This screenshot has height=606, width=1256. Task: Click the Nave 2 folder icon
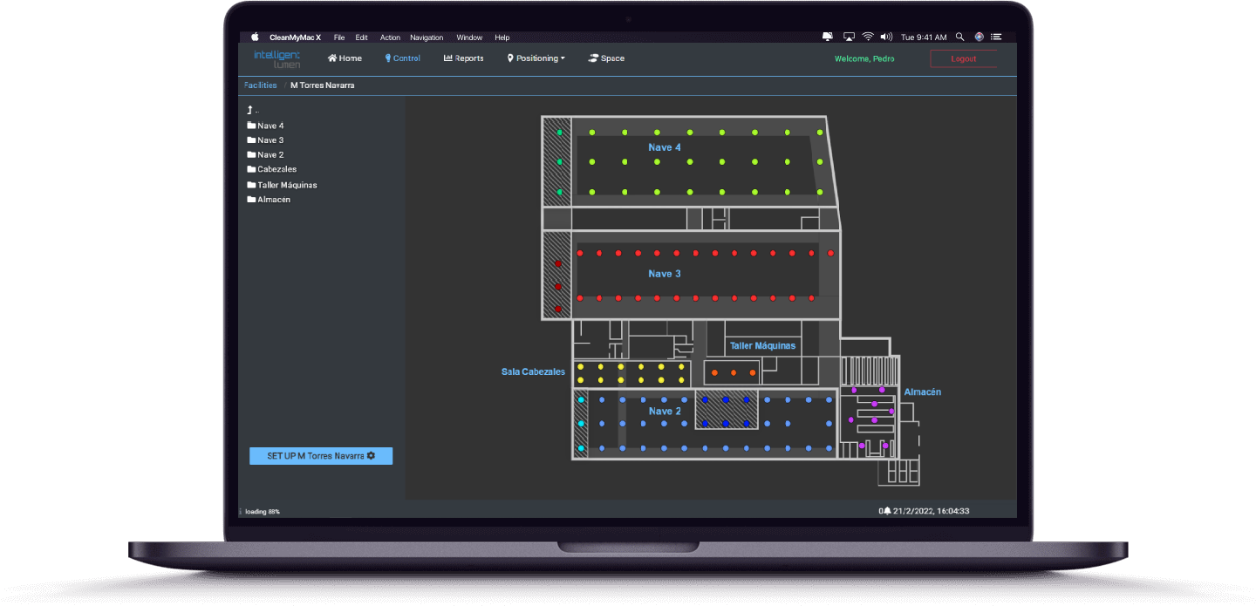[251, 154]
